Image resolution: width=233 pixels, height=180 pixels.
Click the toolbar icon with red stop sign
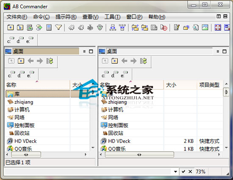pos(164,27)
